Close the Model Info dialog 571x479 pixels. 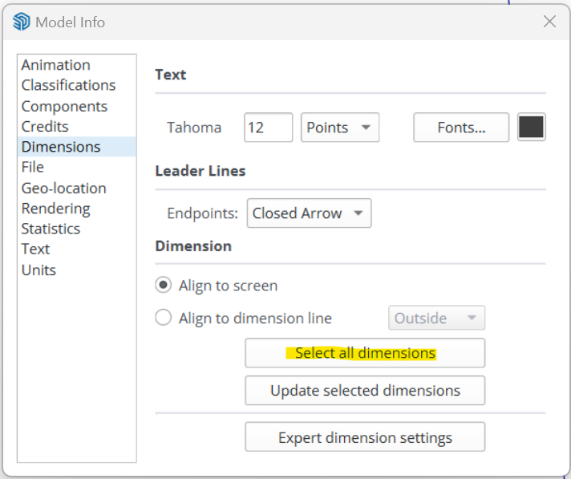tap(549, 22)
